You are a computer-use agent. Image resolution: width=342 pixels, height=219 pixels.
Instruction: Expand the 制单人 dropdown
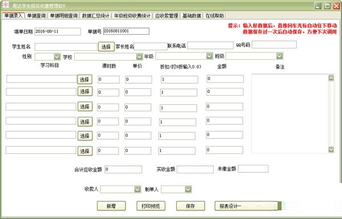tap(188, 189)
